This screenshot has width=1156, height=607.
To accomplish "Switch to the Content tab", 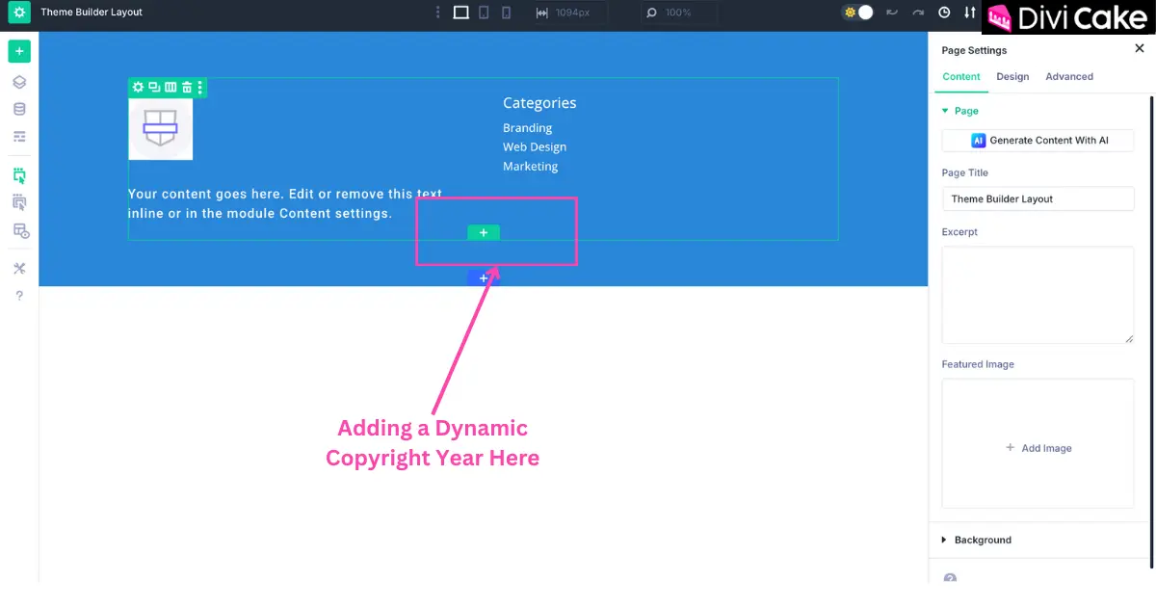I will (961, 77).
